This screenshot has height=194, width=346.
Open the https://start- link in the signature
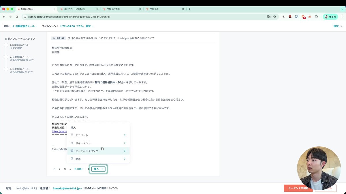click(59, 131)
